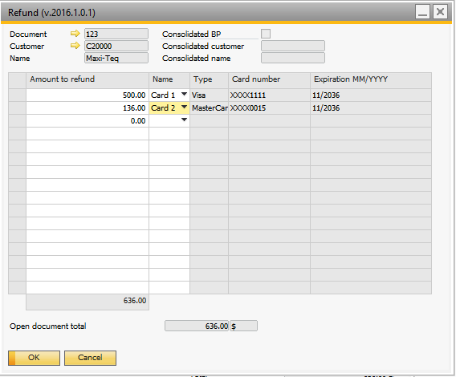The height and width of the screenshot is (377, 456).
Task: Click the Consolidated customer field
Action: point(293,46)
